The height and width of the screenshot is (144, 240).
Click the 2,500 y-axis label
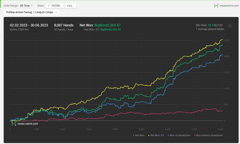tap(227, 40)
